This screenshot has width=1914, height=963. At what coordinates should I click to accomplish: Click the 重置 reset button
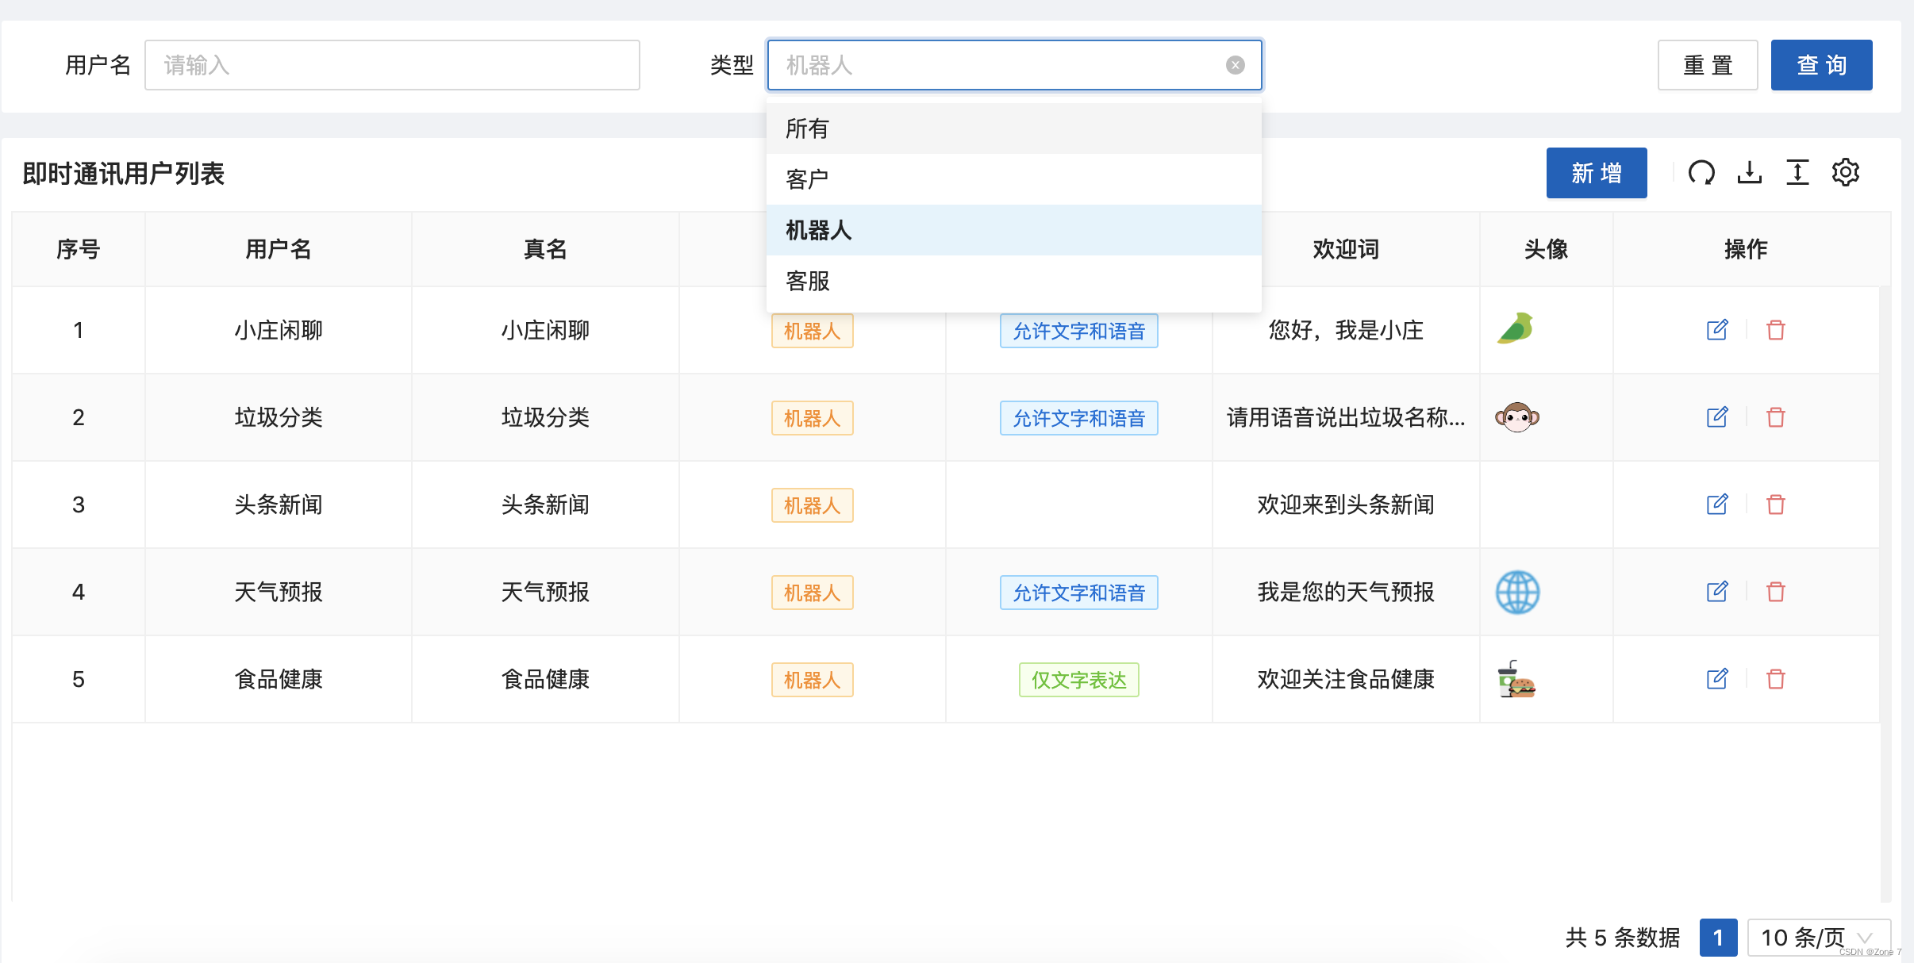[1708, 65]
